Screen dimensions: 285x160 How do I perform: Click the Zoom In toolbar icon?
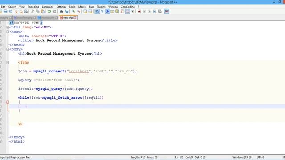(x=73, y=12)
